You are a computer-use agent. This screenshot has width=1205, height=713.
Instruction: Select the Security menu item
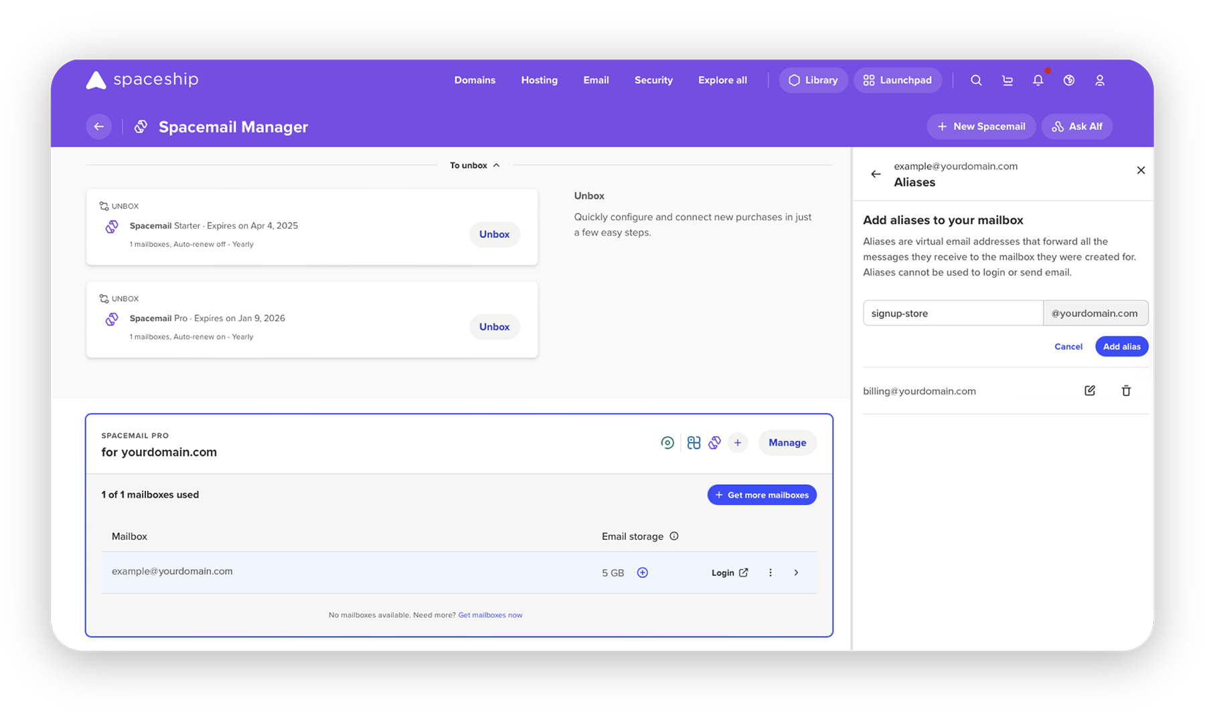point(653,80)
